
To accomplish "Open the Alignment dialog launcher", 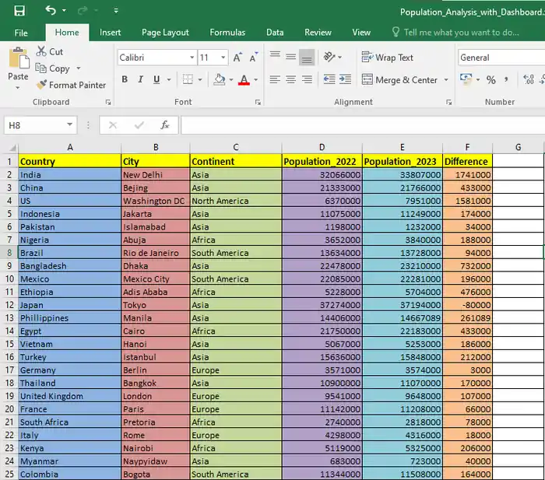I will click(x=449, y=102).
